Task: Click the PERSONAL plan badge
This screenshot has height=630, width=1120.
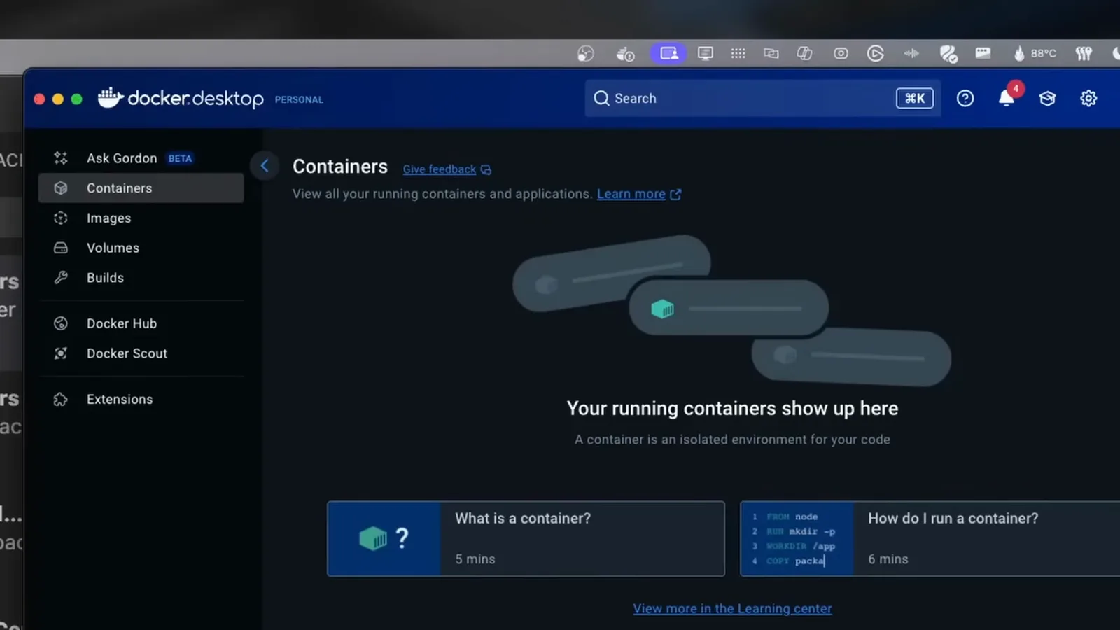Action: coord(299,99)
